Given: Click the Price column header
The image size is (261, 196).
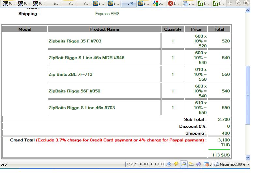Looking at the screenshot, I should pyautogui.click(x=196, y=29).
